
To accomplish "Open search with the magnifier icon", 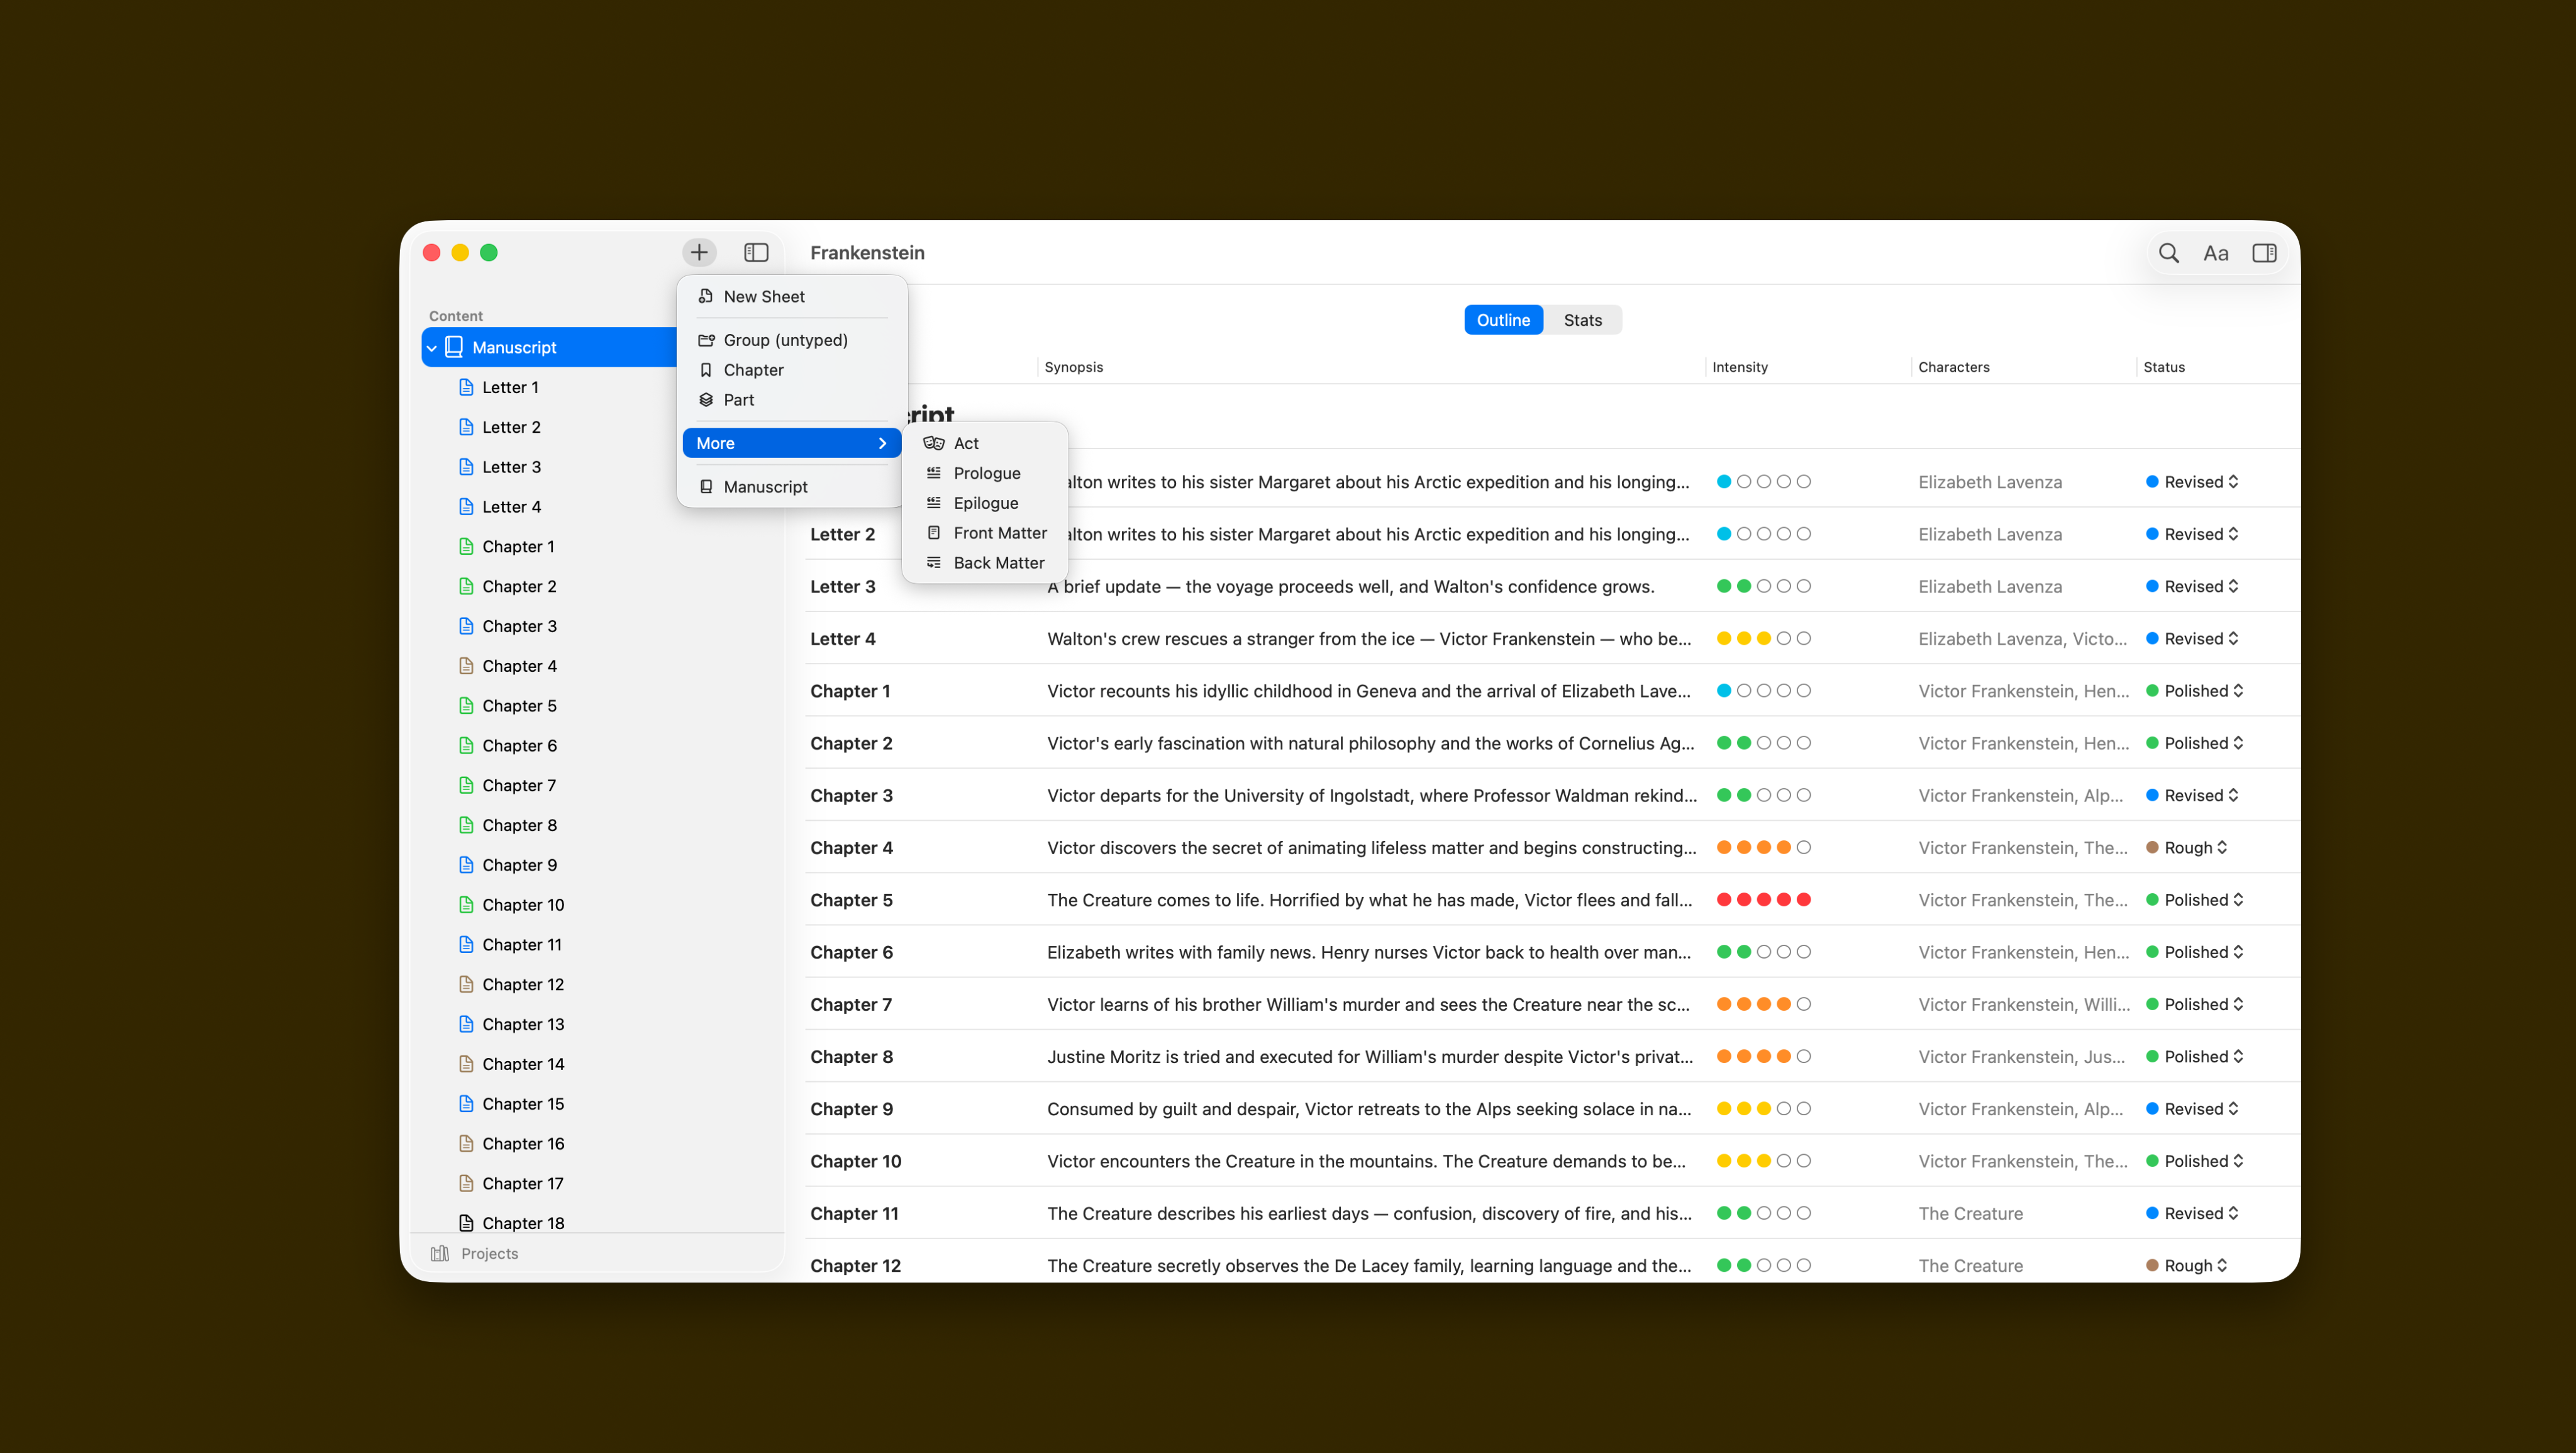I will pos(2168,253).
